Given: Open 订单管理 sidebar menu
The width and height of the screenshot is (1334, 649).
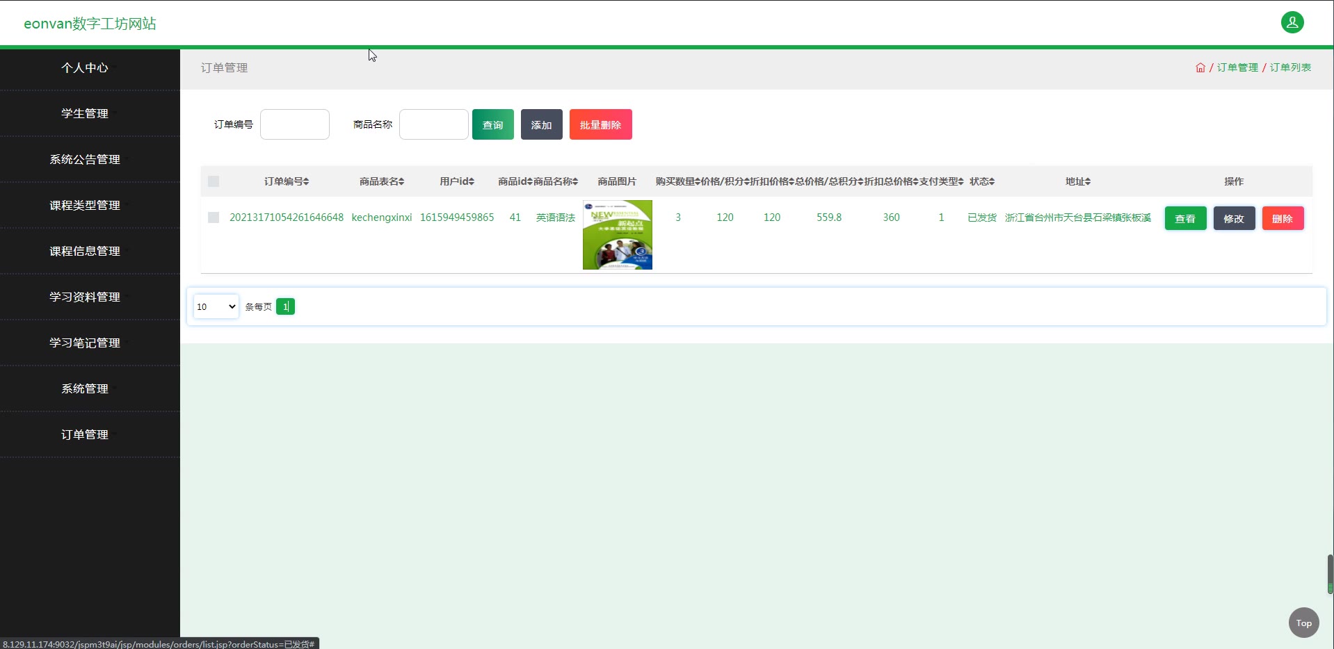Looking at the screenshot, I should point(85,434).
